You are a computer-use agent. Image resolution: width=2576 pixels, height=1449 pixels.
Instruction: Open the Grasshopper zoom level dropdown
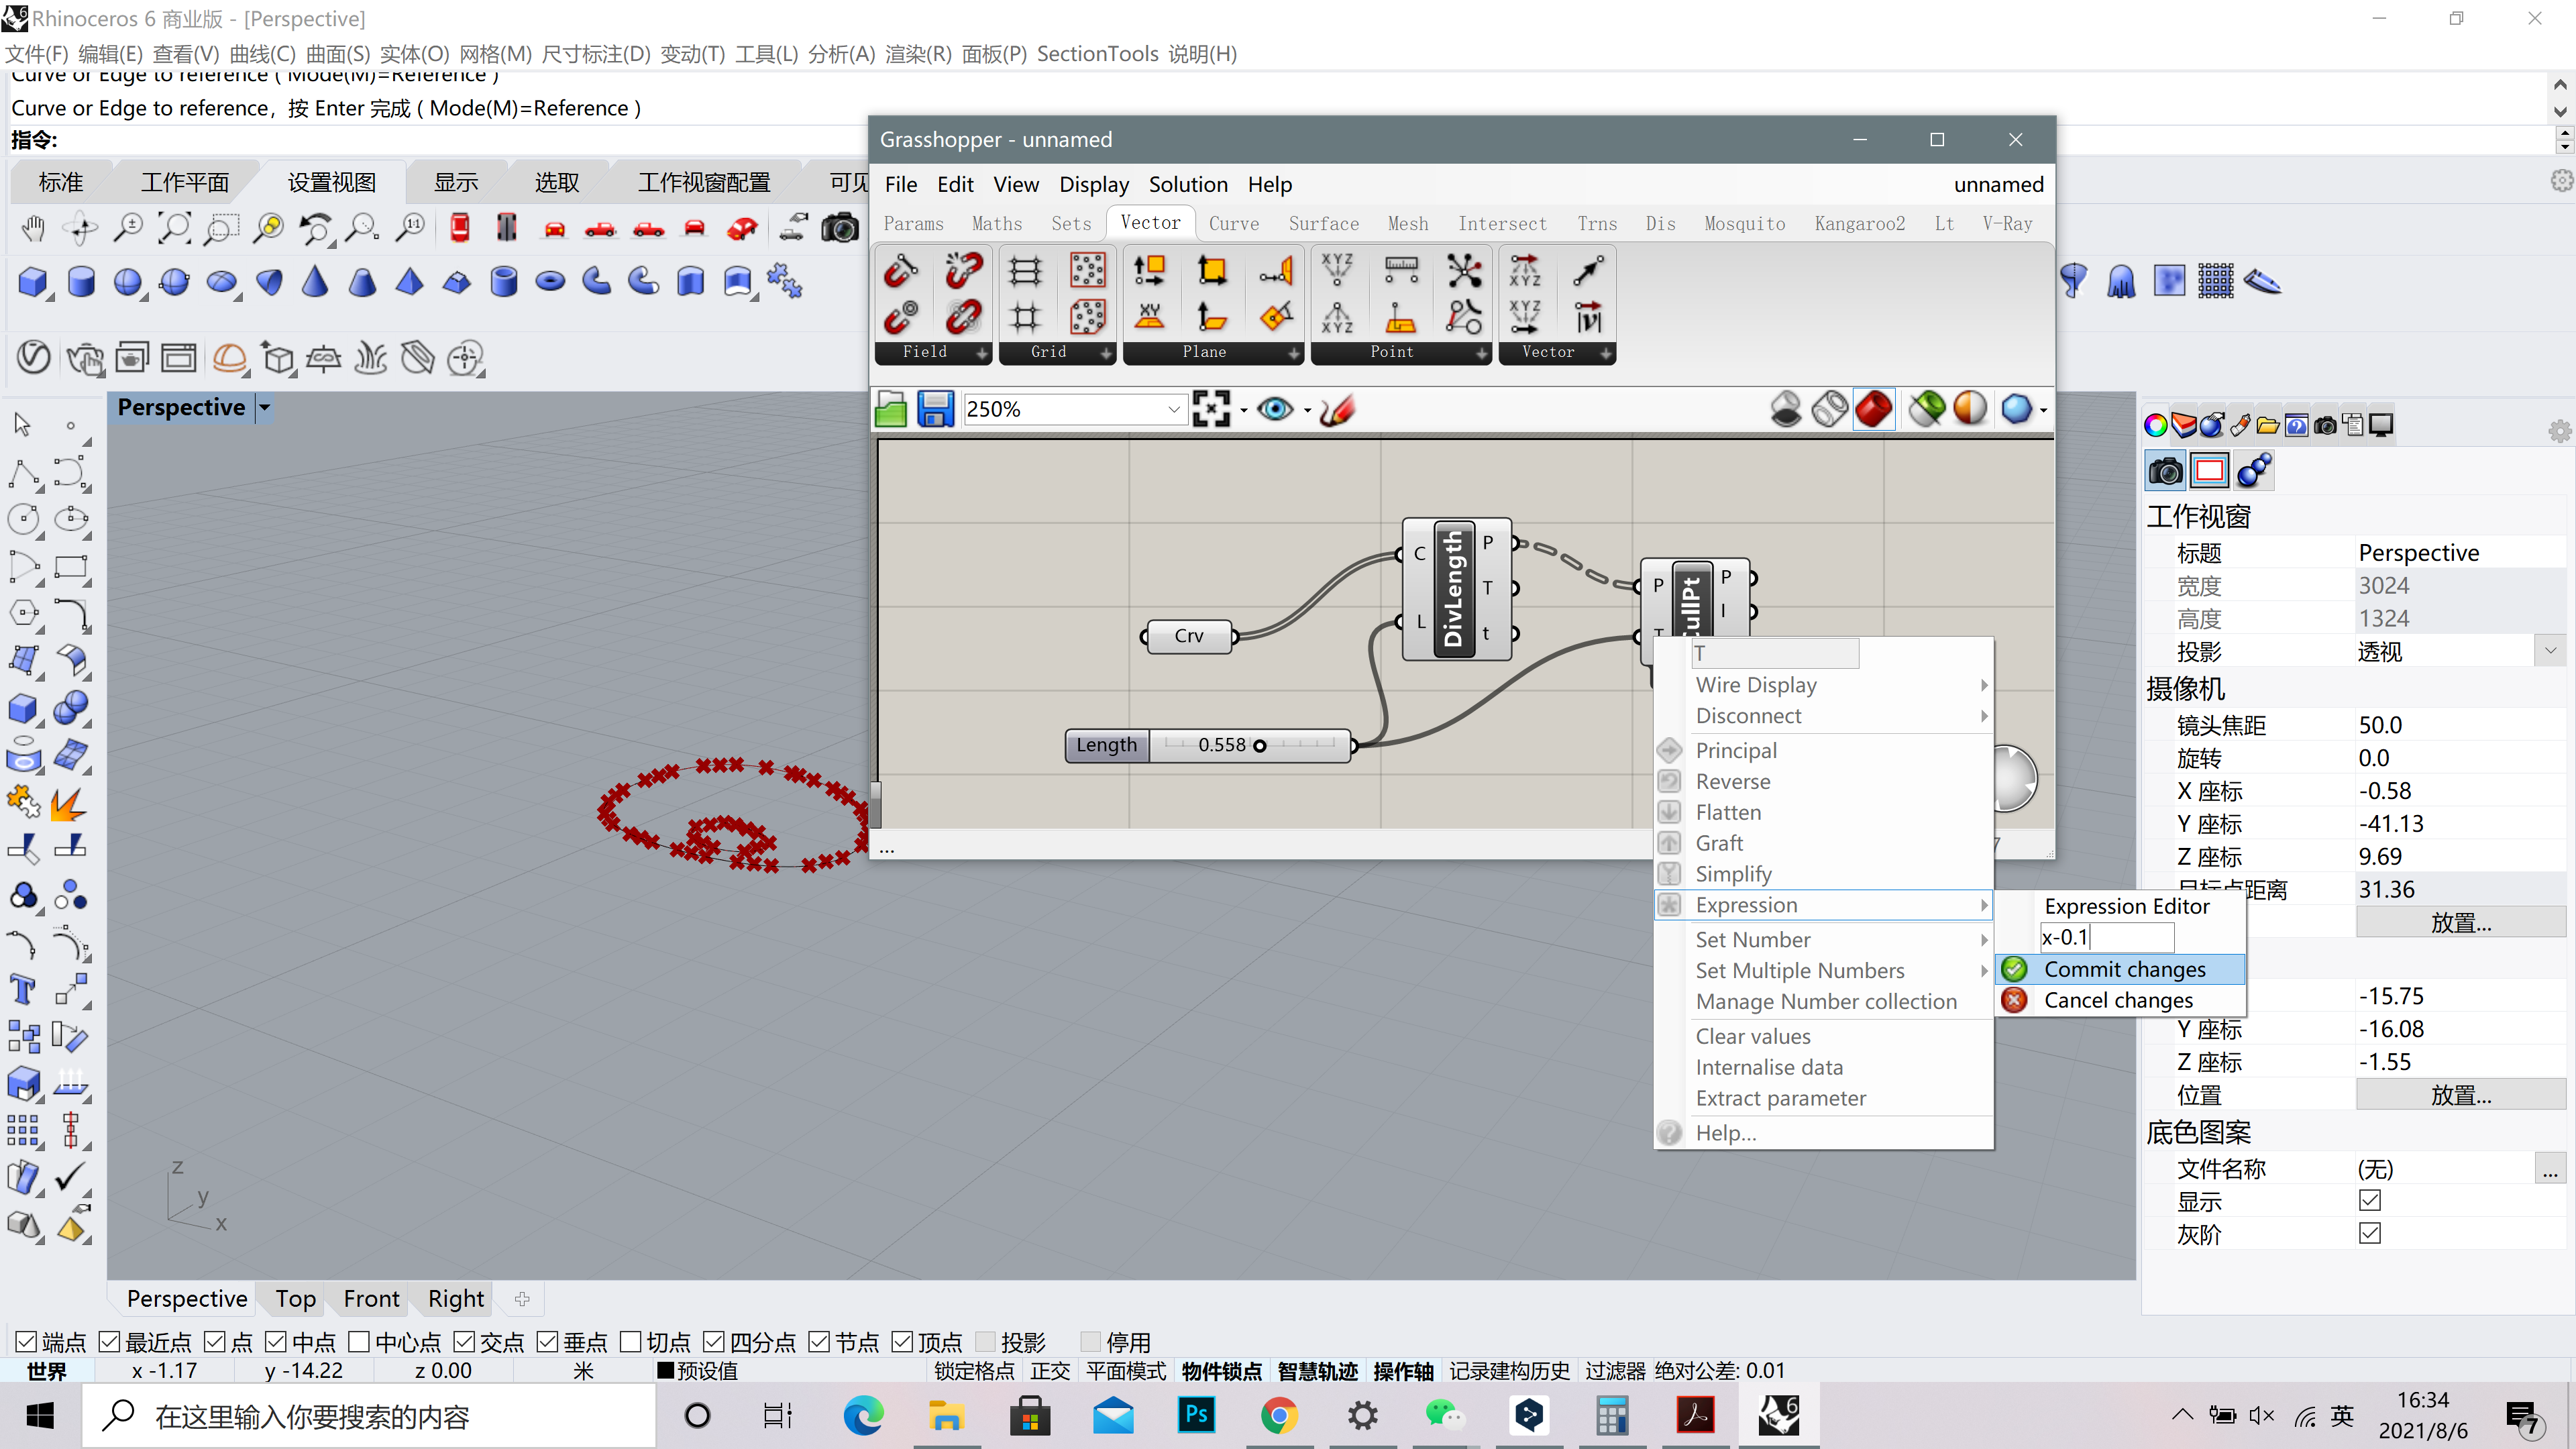point(1174,409)
